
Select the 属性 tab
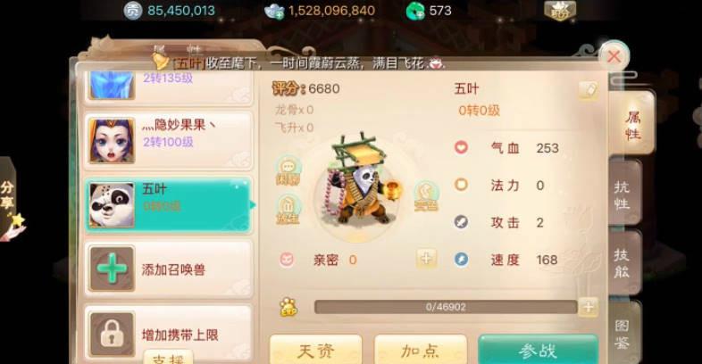(632, 125)
